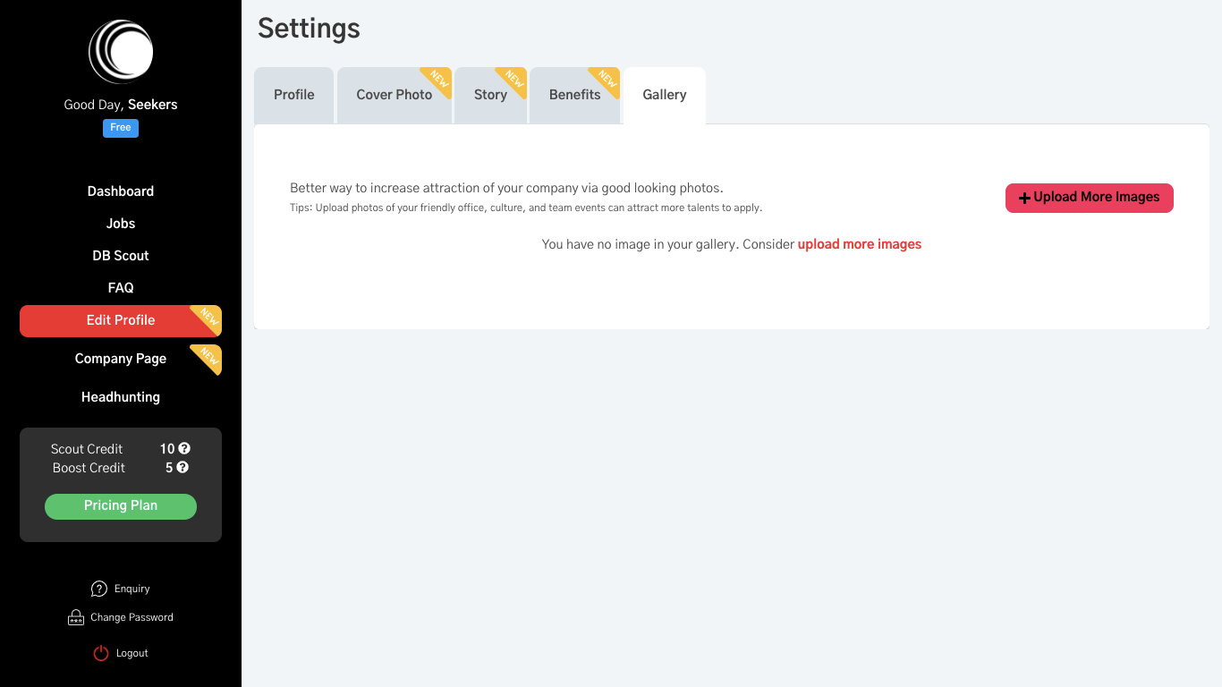Image resolution: width=1222 pixels, height=687 pixels.
Task: Open the Profile tab
Action: point(294,95)
